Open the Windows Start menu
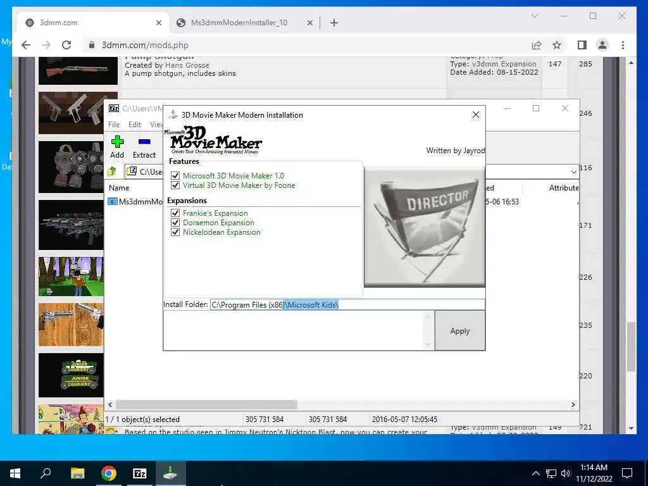Viewport: 648px width, 486px height. tap(15, 473)
